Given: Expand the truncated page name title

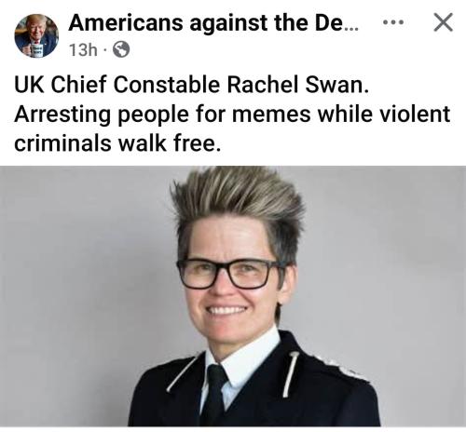Looking at the screenshot, I should 213,22.
